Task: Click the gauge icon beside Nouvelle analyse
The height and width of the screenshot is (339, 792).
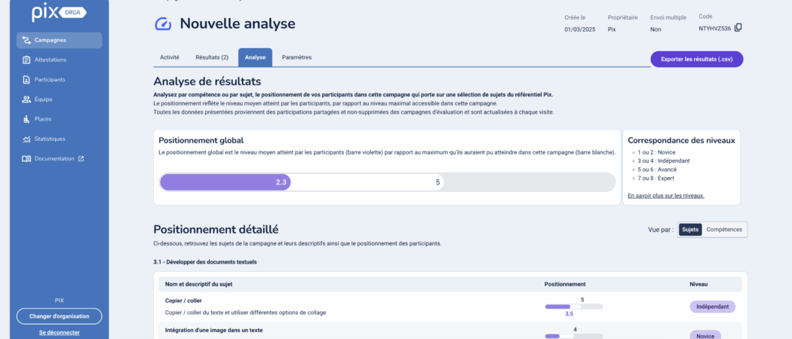Action: (x=163, y=23)
